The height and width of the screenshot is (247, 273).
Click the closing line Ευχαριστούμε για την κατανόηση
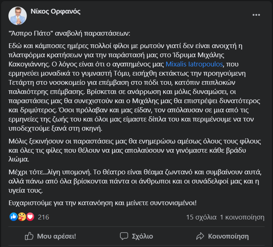pos(102,203)
